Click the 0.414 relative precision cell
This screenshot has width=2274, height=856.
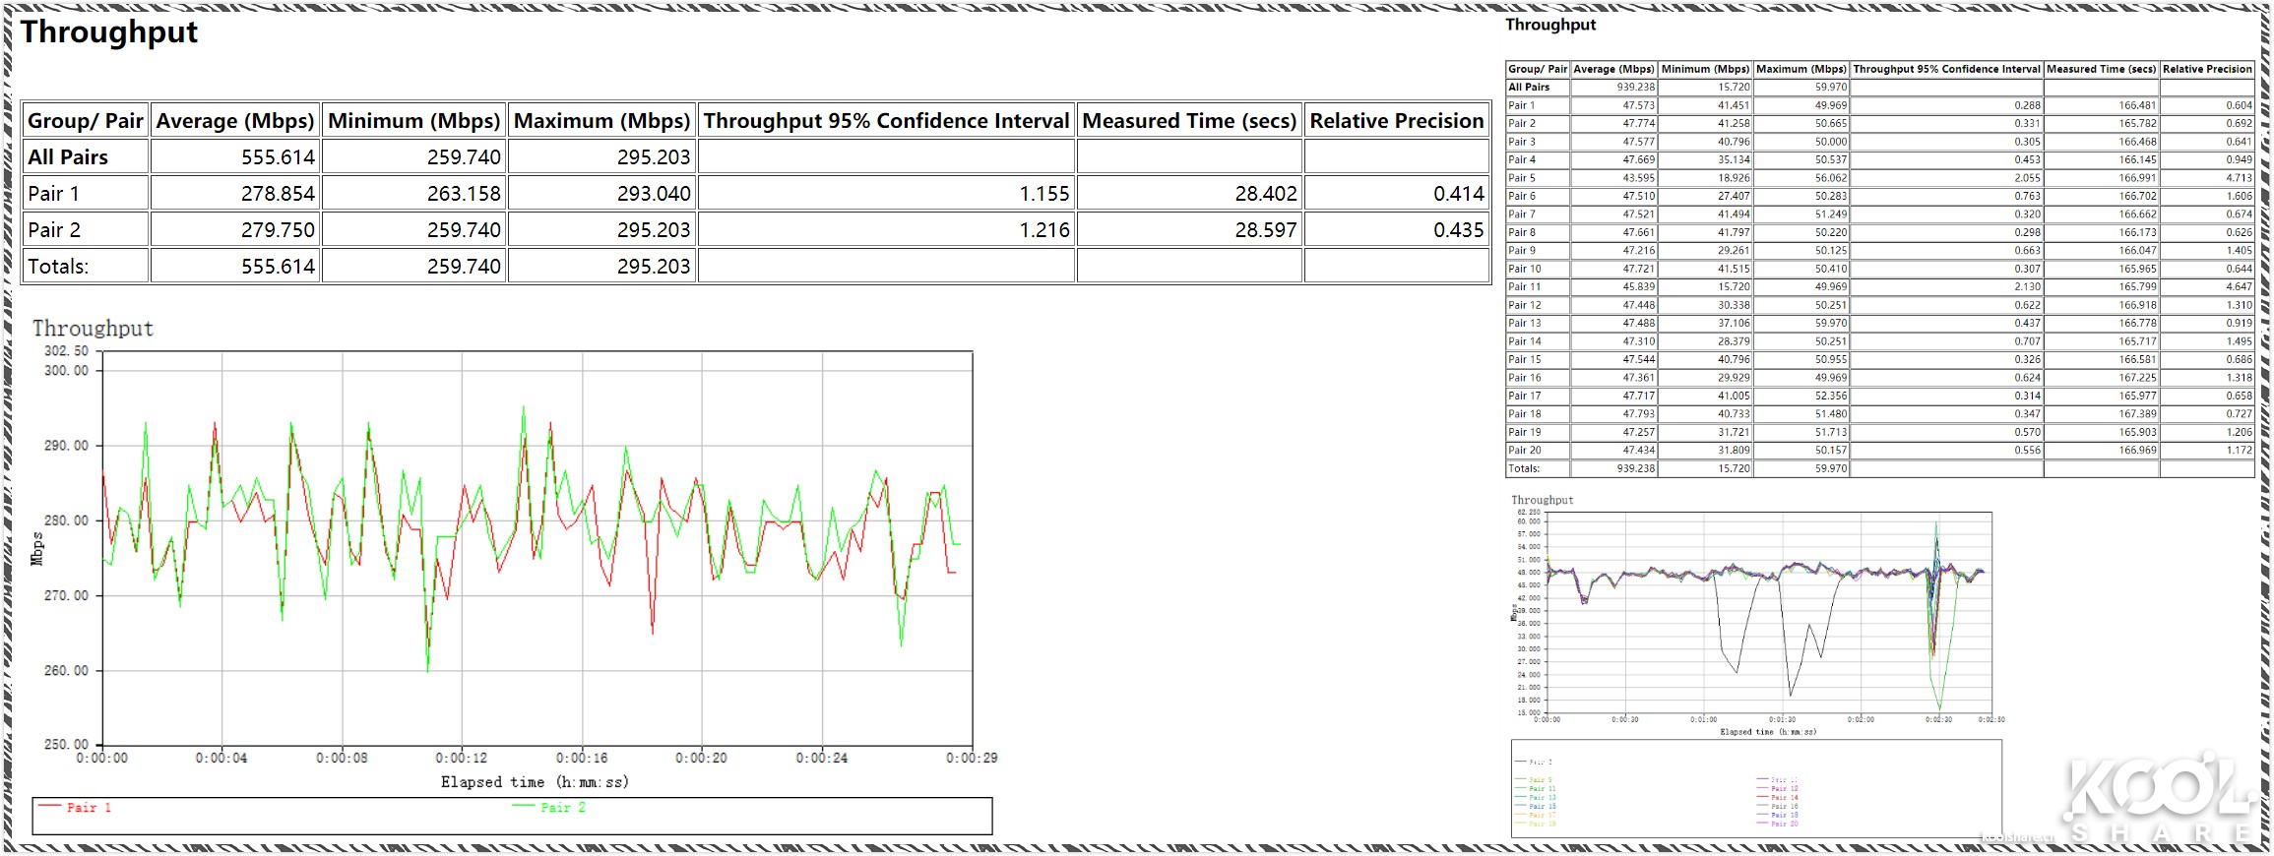coord(1458,194)
